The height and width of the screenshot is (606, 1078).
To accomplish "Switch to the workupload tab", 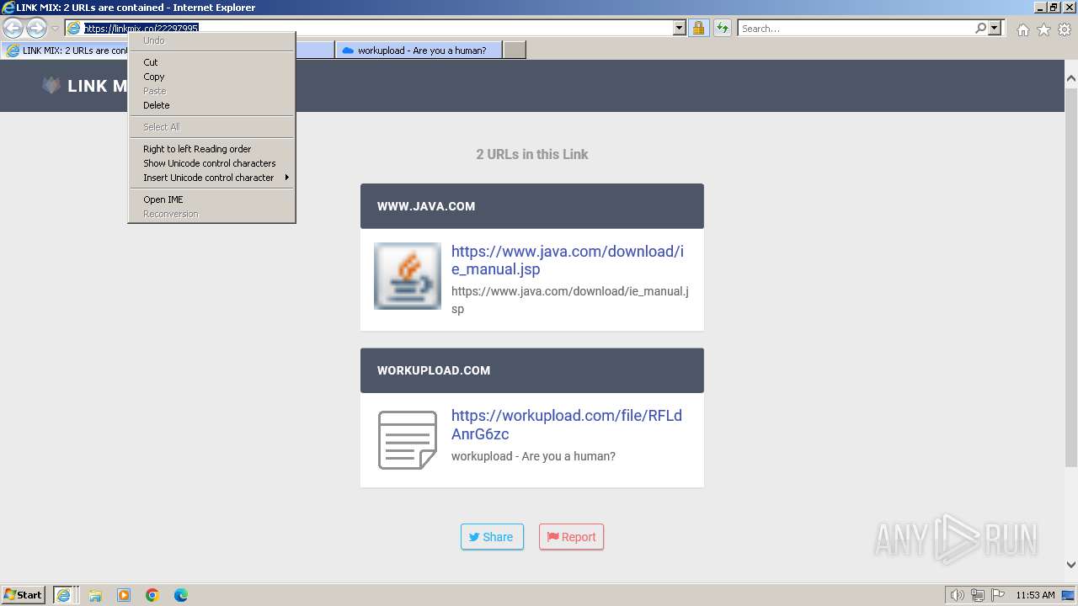I will pyautogui.click(x=419, y=50).
